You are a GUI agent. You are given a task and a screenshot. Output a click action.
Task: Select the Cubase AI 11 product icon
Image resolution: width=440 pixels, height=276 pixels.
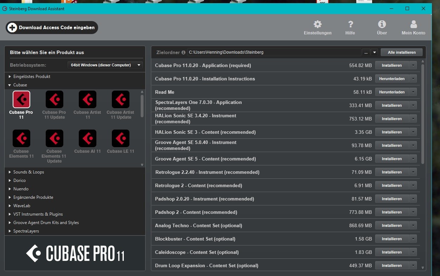point(88,138)
